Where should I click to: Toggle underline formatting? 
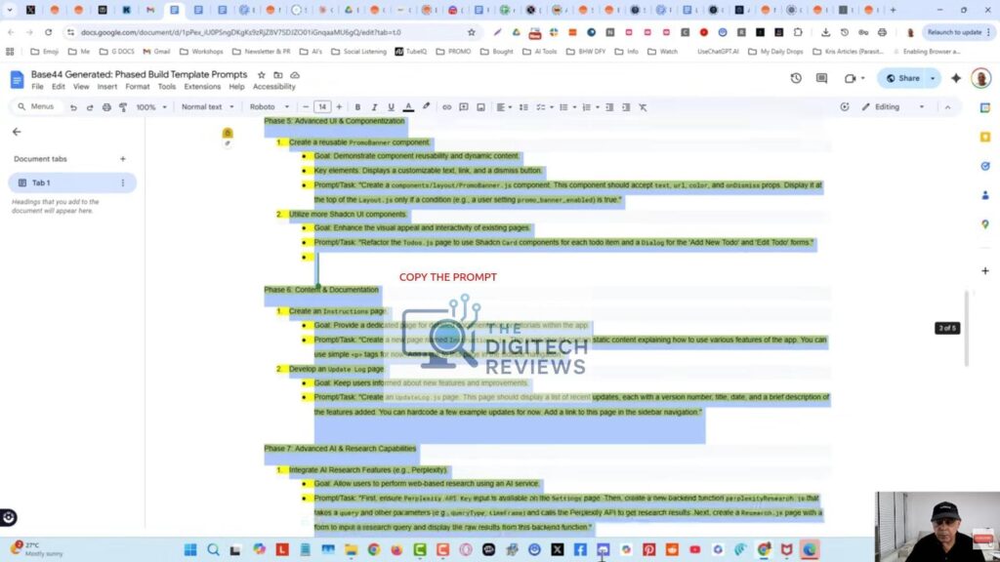[x=391, y=107]
